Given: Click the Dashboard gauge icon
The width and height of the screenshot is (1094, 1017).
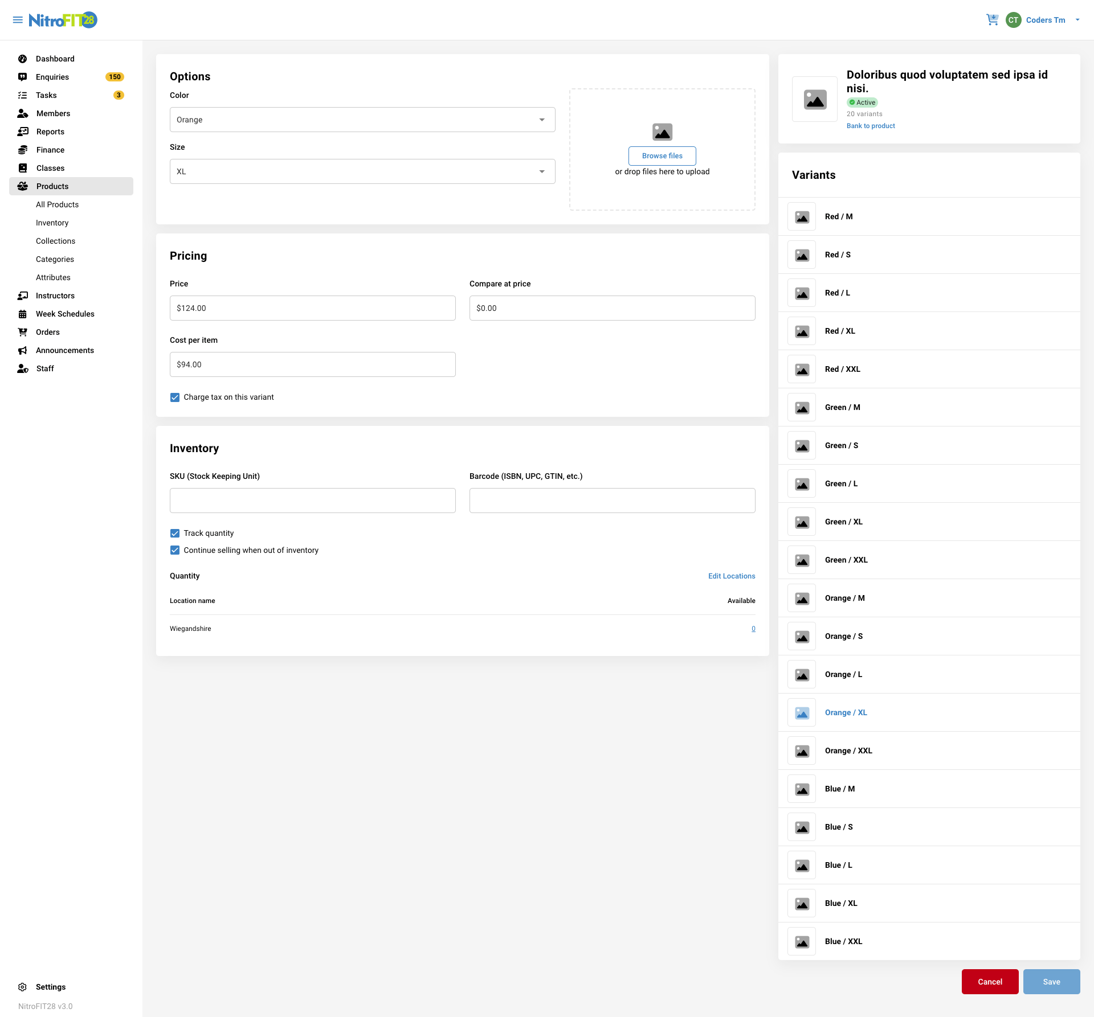Looking at the screenshot, I should click(23, 59).
